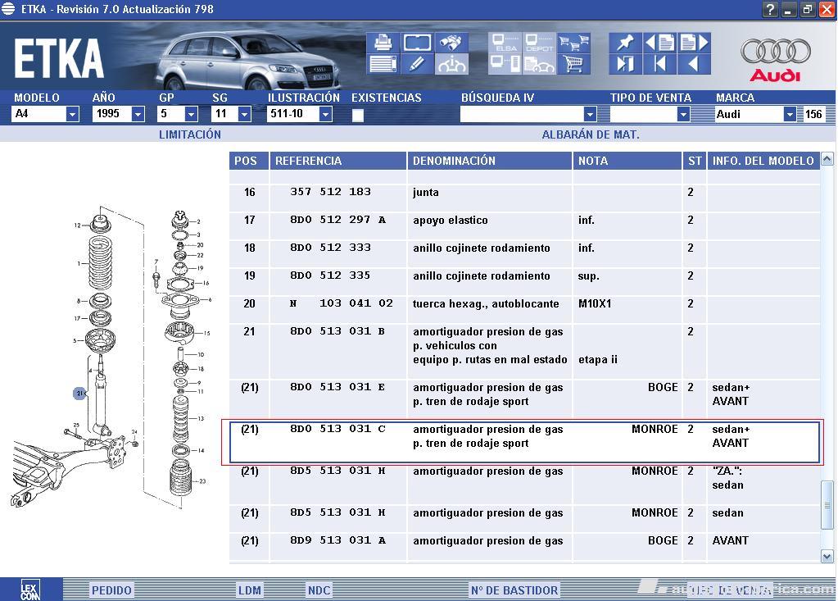Toggle the EXISTENCIAS checkbox
The height and width of the screenshot is (601, 838).
(358, 115)
